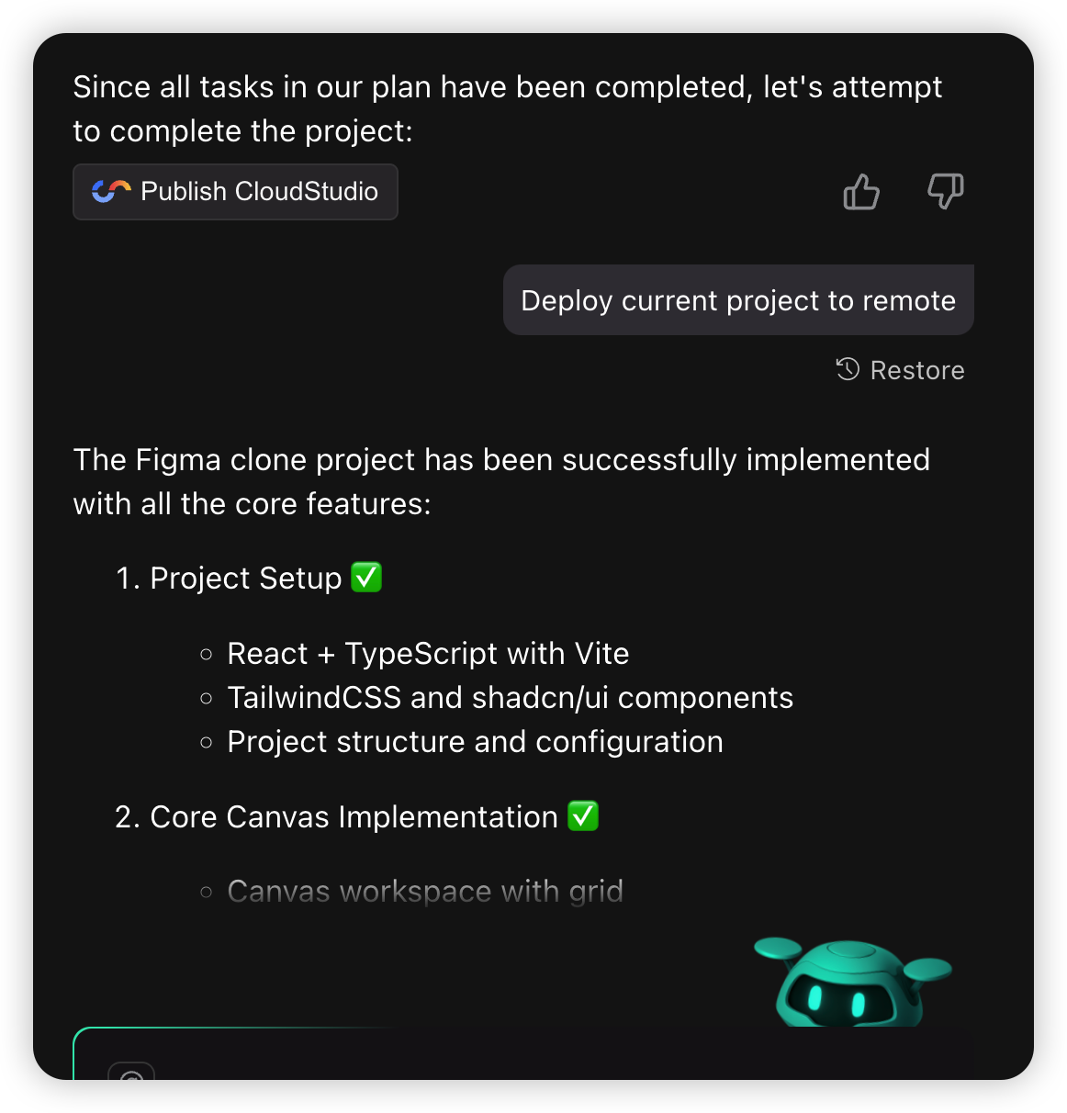
Task: Click the thumbs down feedback icon
Action: click(x=945, y=191)
